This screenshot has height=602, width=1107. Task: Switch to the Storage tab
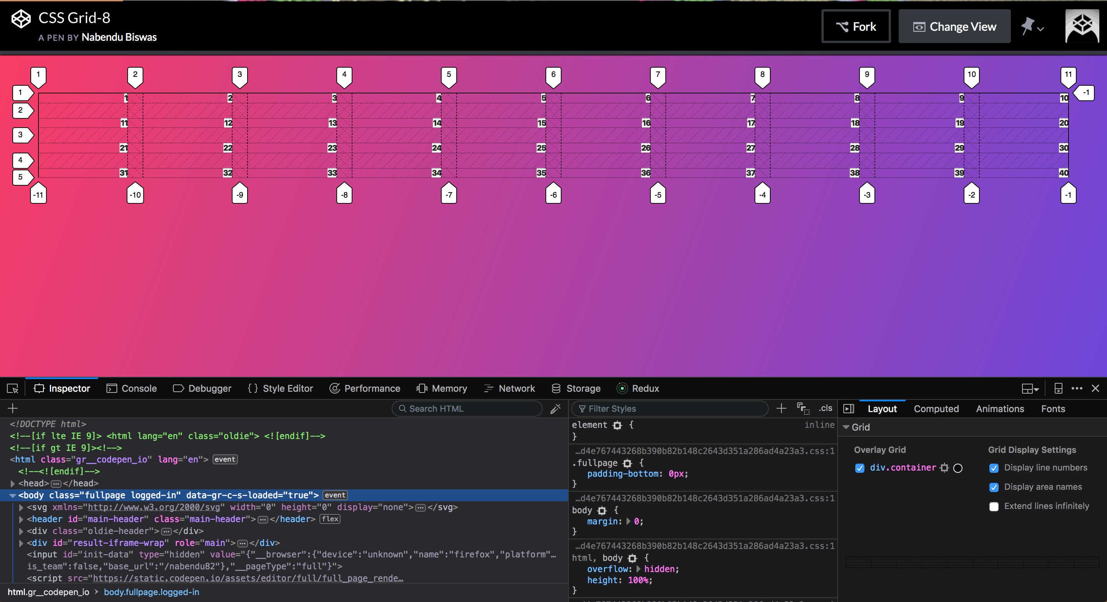click(576, 388)
